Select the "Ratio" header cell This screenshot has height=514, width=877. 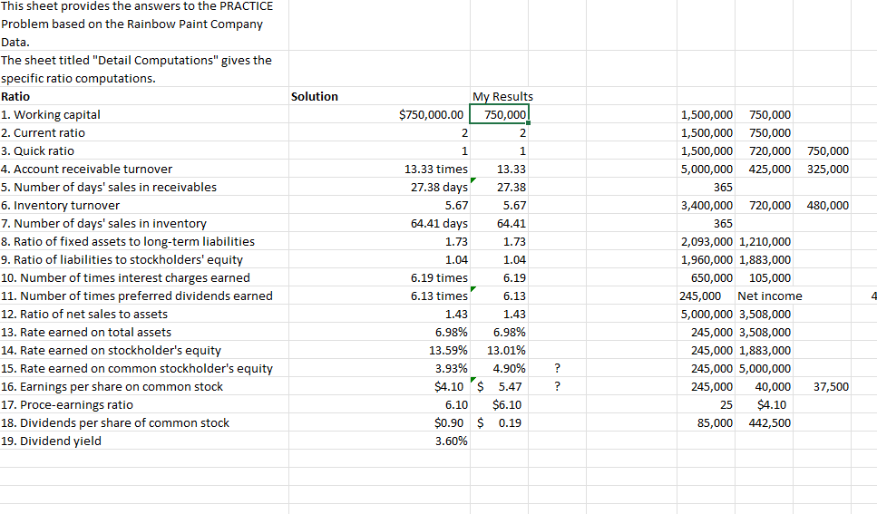point(144,96)
